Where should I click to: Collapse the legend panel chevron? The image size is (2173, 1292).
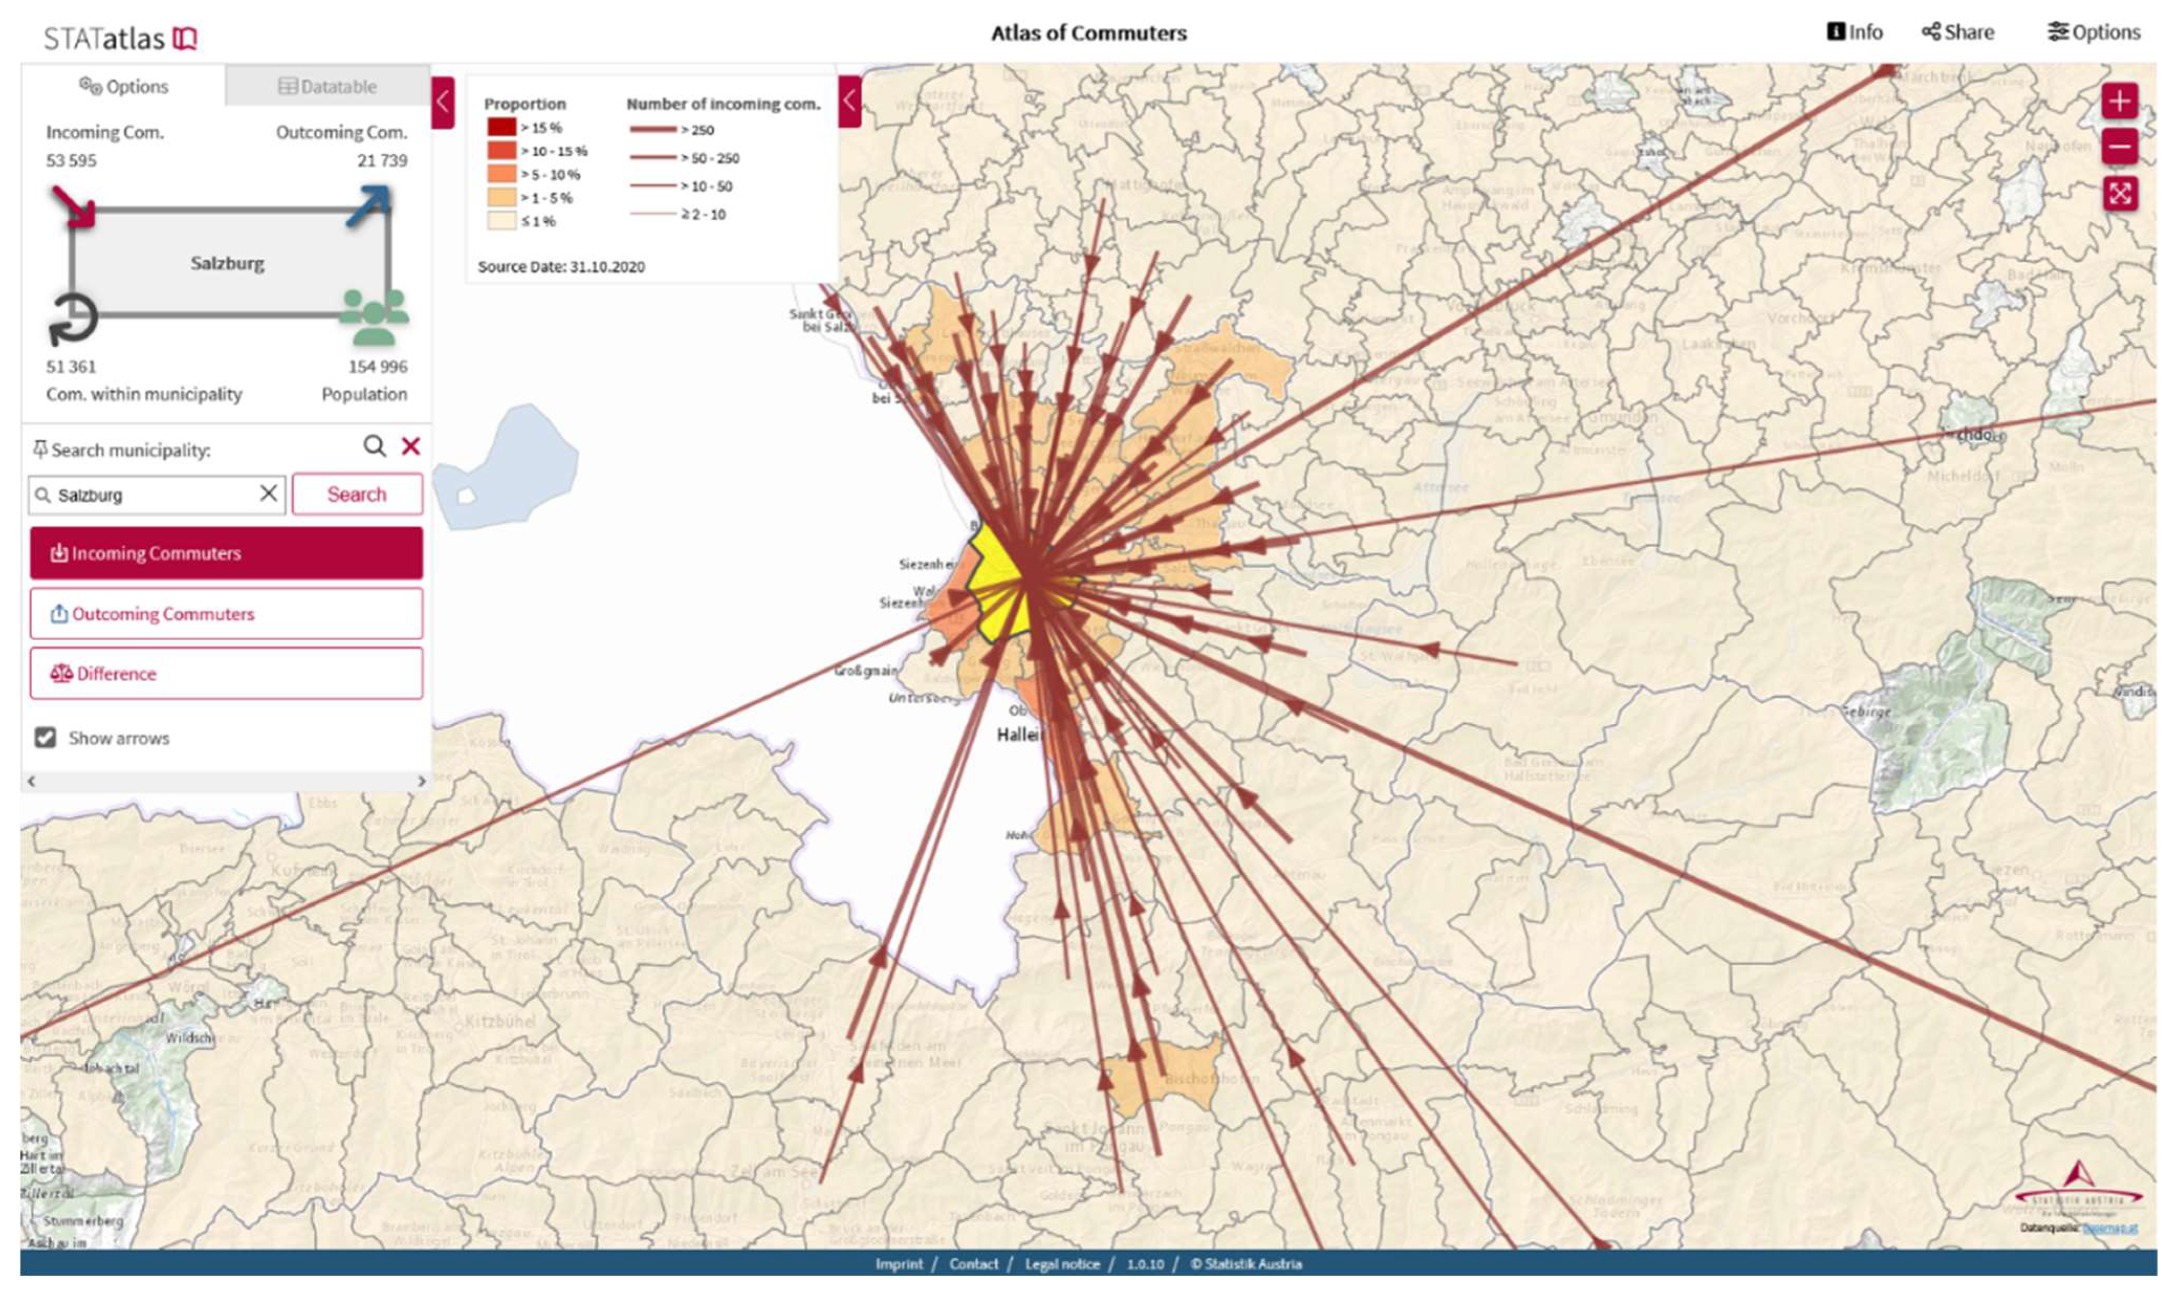tap(850, 102)
